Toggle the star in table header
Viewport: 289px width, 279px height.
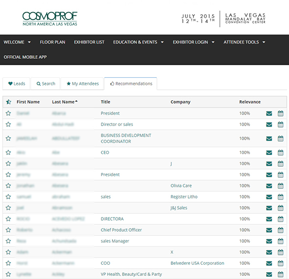pos(8,102)
